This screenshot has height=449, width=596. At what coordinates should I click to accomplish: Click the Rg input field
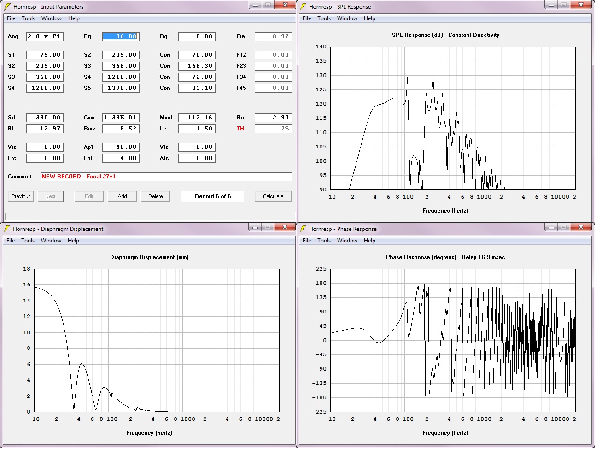(197, 36)
